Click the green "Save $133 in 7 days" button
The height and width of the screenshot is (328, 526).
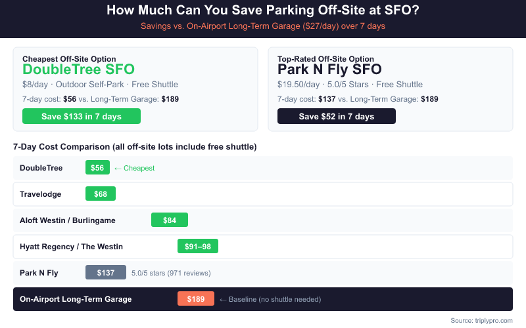(x=82, y=116)
